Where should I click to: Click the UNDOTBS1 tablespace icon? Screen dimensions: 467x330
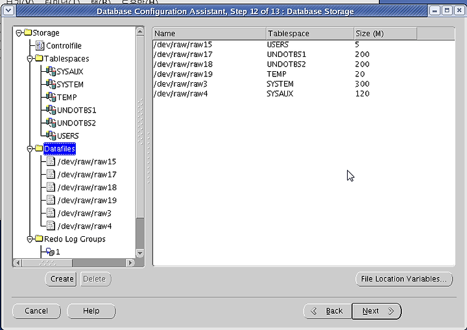pos(51,110)
